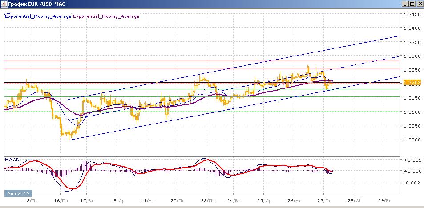This screenshot has width=424, height=208.
Task: Click the 19/Чт date label
Action: coord(148,201)
